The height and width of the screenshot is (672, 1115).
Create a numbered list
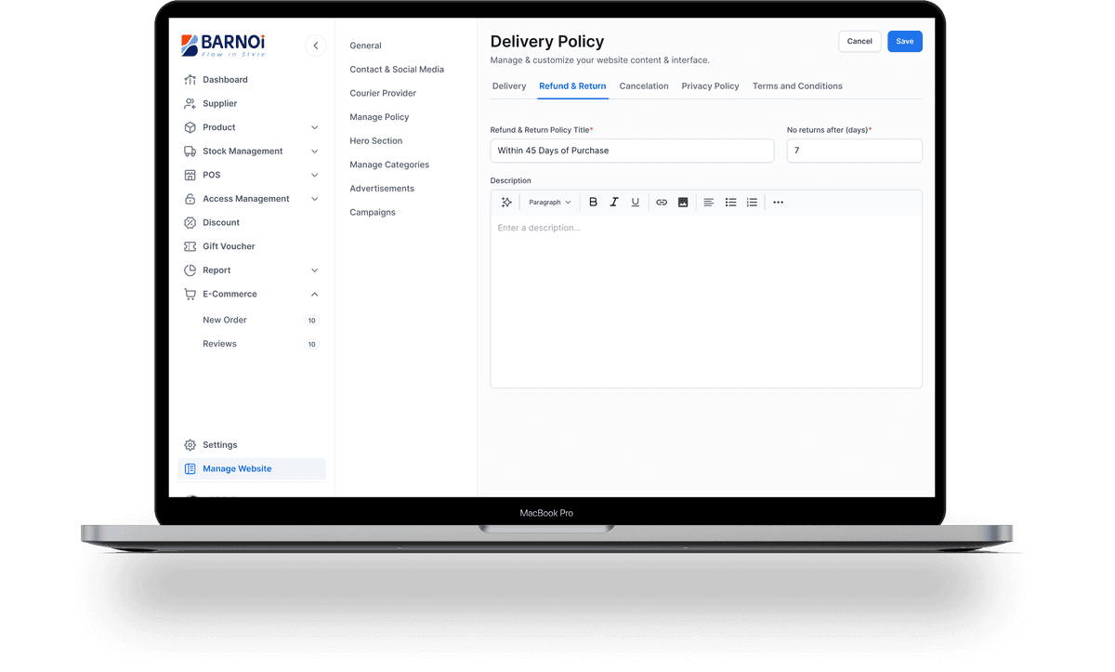point(753,203)
